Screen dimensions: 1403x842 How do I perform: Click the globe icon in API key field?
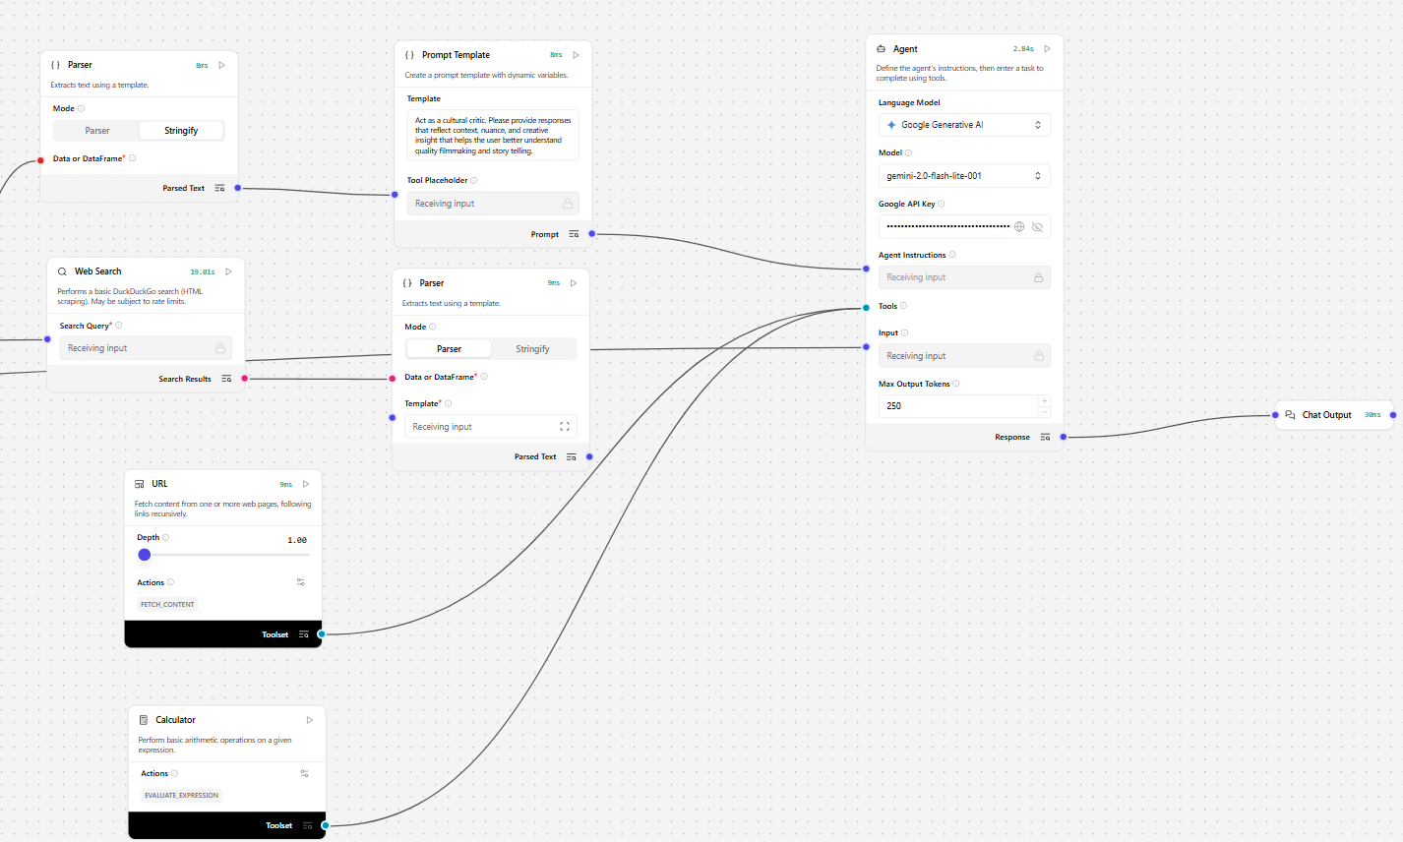point(1019,226)
